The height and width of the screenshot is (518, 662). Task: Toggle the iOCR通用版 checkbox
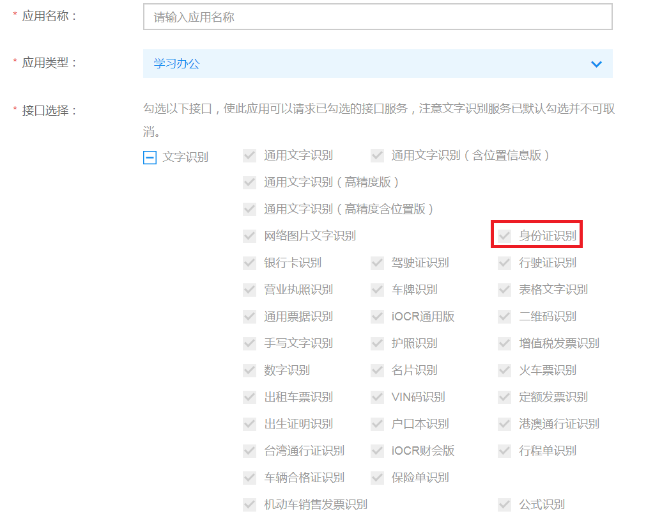[377, 317]
